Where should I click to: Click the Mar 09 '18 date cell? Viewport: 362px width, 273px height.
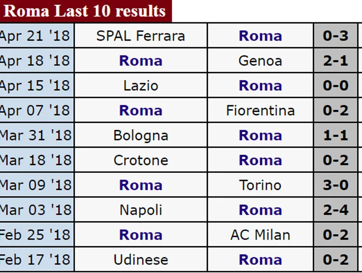click(35, 185)
